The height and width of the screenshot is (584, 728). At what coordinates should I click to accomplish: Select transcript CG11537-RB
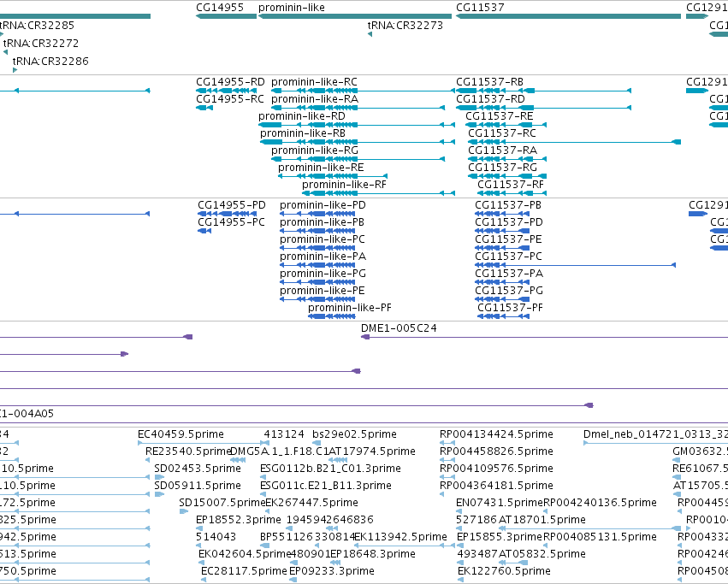[489, 82]
